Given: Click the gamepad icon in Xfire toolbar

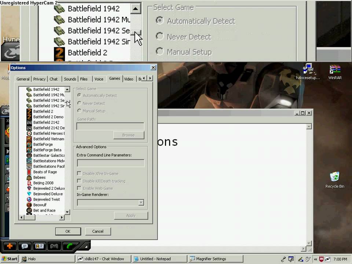Looking at the screenshot, I should pyautogui.click(x=54, y=246).
